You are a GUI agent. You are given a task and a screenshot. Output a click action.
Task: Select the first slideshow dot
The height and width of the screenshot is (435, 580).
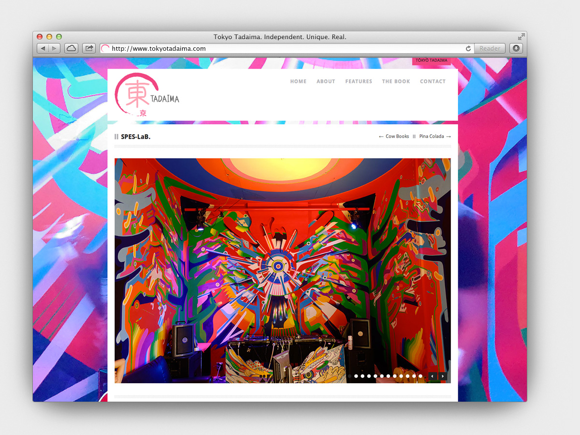[349, 376]
